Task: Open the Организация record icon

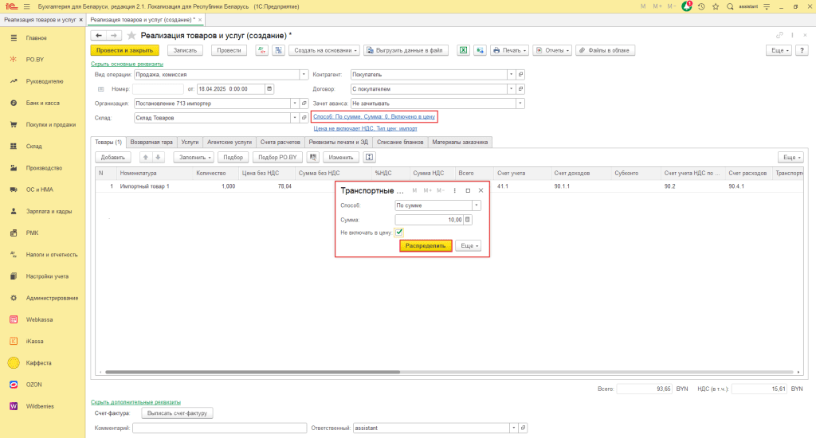Action: pos(304,104)
